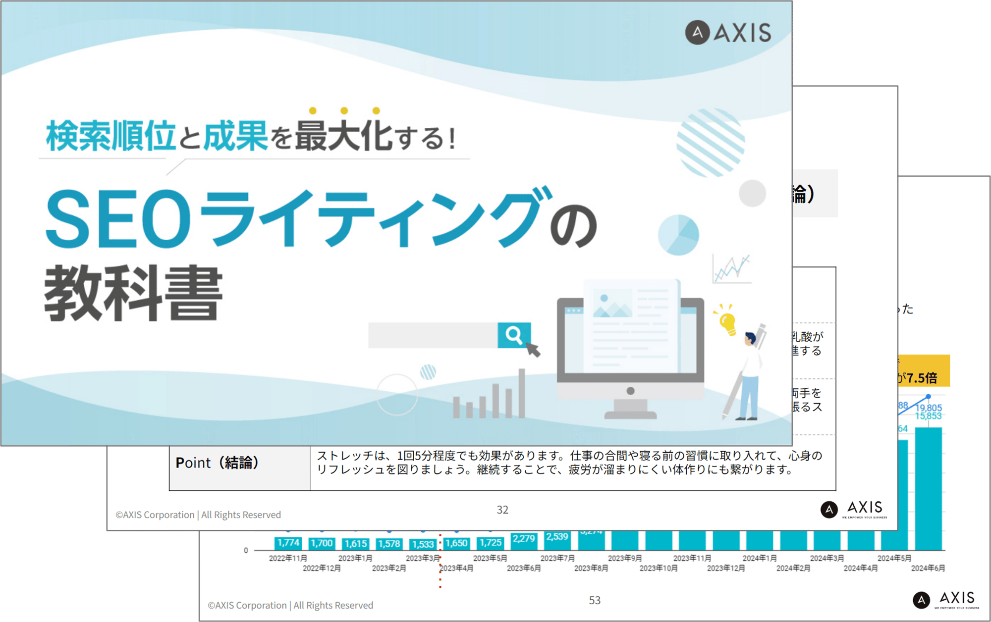Click the yellow lightbulb icon
The height and width of the screenshot is (622, 991).
click(x=727, y=320)
